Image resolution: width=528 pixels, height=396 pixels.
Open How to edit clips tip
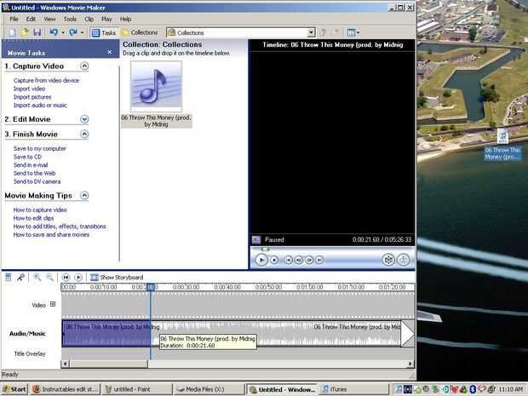point(34,218)
